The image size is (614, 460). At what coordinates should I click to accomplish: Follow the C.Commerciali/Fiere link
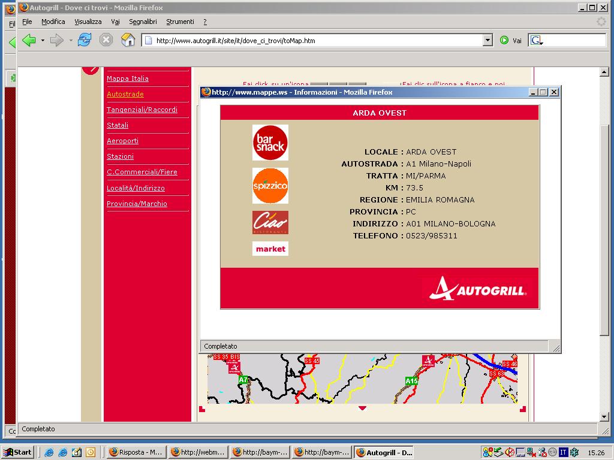[142, 172]
